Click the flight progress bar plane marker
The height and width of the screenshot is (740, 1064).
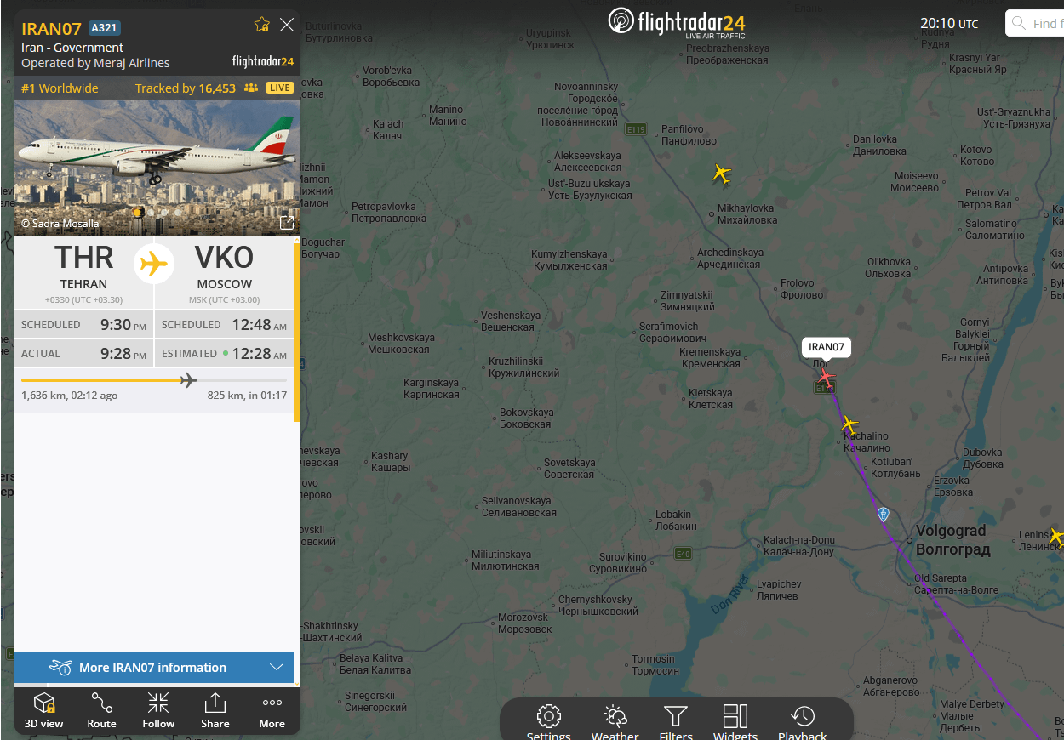188,379
